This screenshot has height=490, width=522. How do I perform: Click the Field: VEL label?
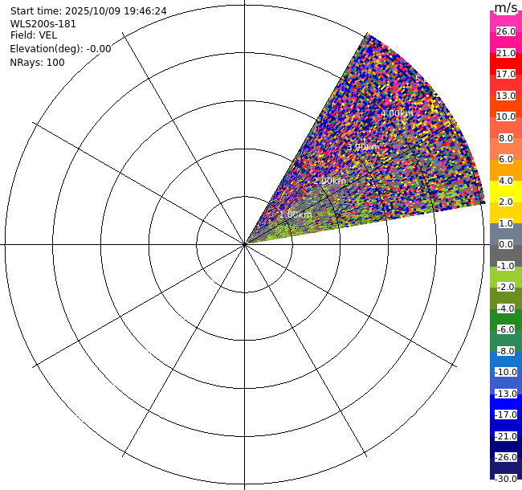[33, 35]
